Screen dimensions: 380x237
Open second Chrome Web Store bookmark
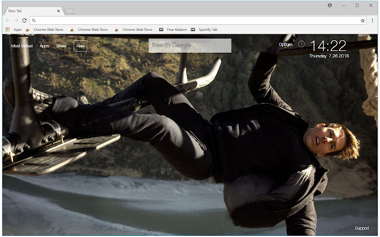coord(90,30)
